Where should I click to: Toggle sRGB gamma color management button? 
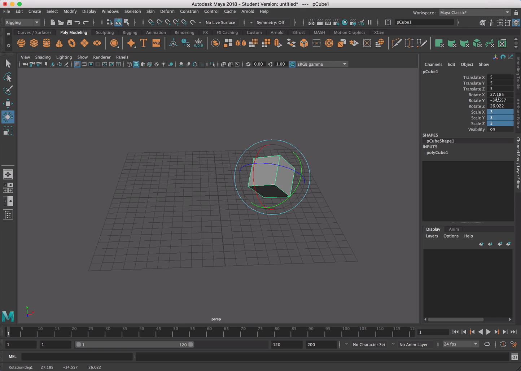[292, 64]
